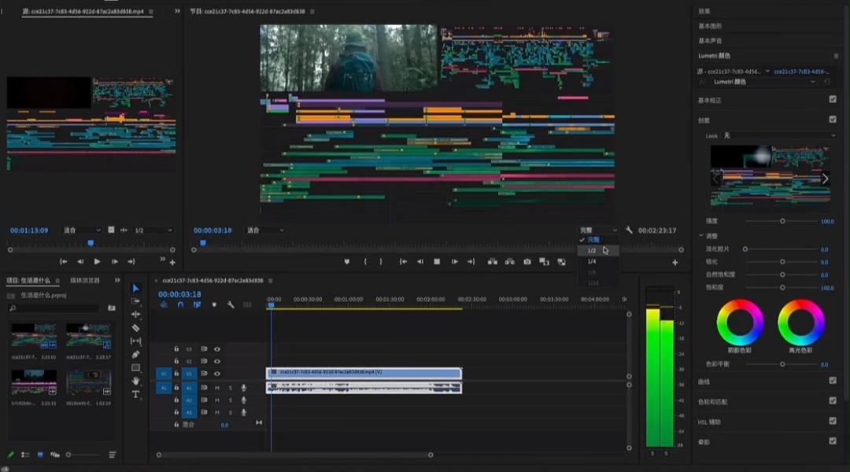
Task: Toggle V2 track lock
Action: pyautogui.click(x=176, y=361)
